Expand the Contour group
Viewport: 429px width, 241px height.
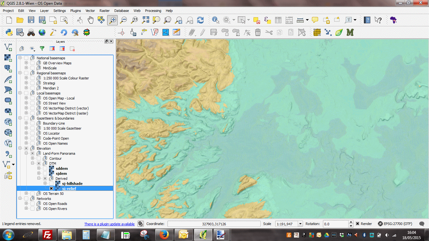click(32, 158)
